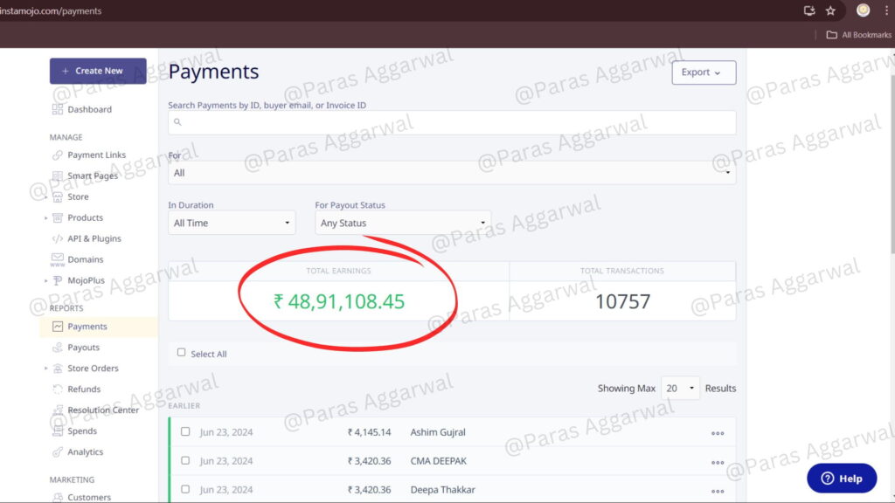Open Payment Links via its link icon
The height and width of the screenshot is (503, 895).
click(x=58, y=155)
